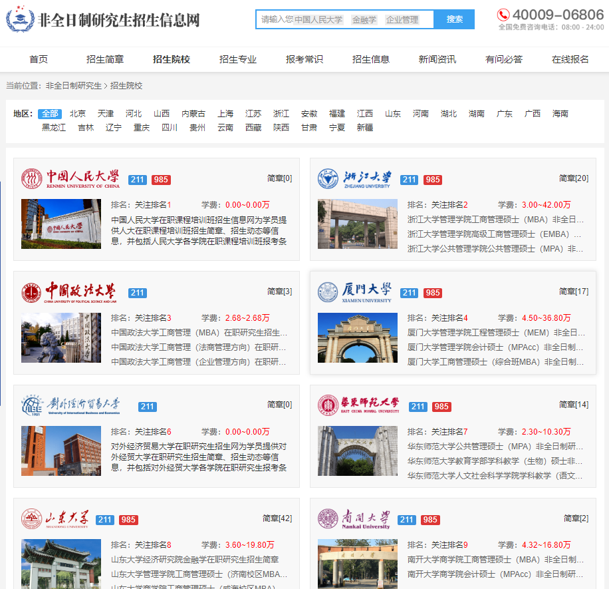
Task: Open 简章[42] link for Shandong University
Action: [277, 518]
